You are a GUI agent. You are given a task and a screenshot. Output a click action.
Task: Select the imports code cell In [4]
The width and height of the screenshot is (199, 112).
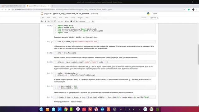coord(104,29)
